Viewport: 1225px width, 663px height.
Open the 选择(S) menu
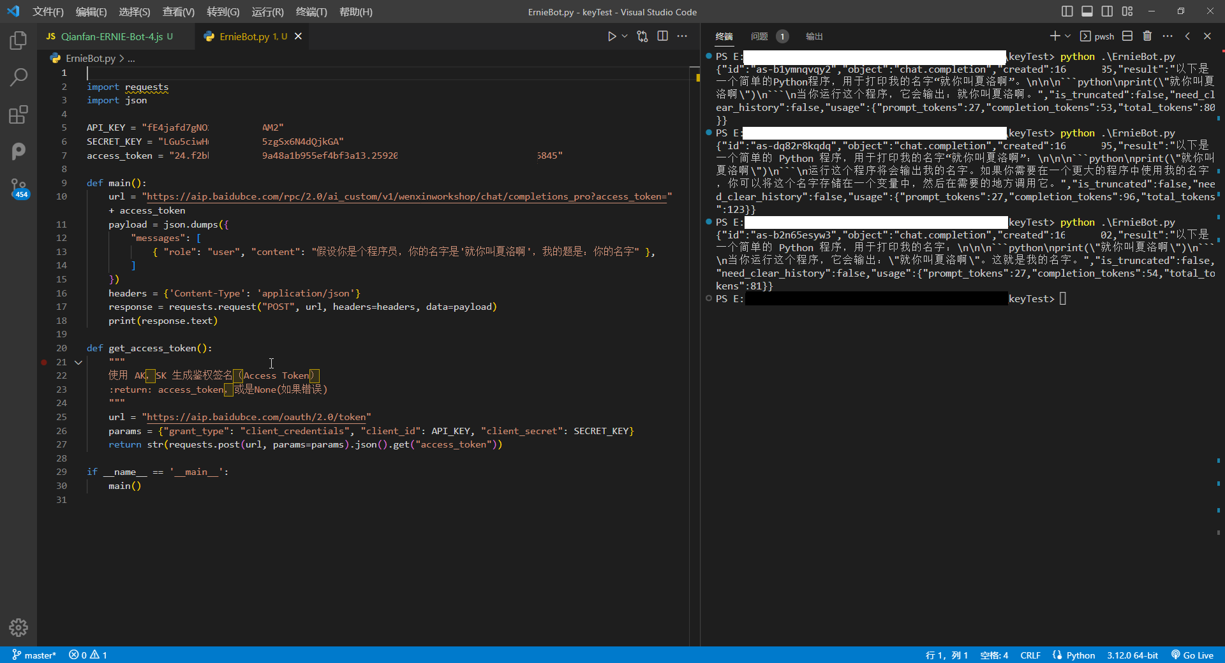pyautogui.click(x=135, y=11)
